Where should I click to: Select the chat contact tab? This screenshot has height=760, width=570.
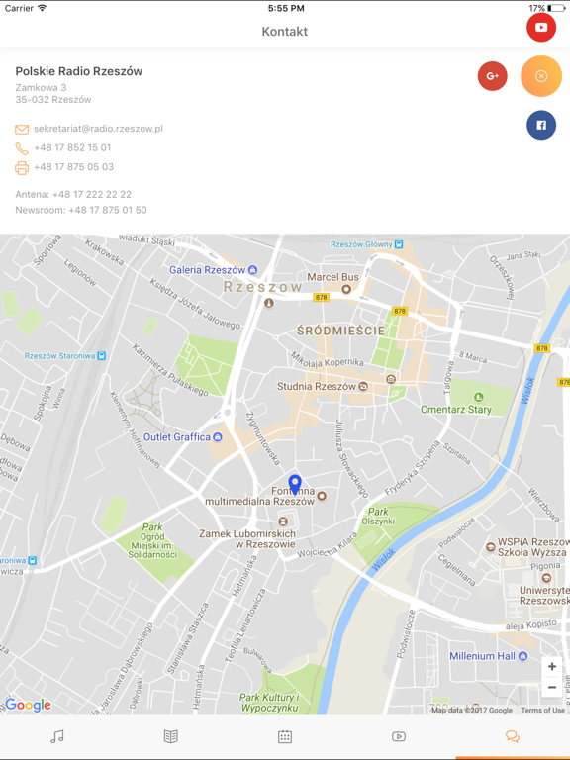pos(513,736)
